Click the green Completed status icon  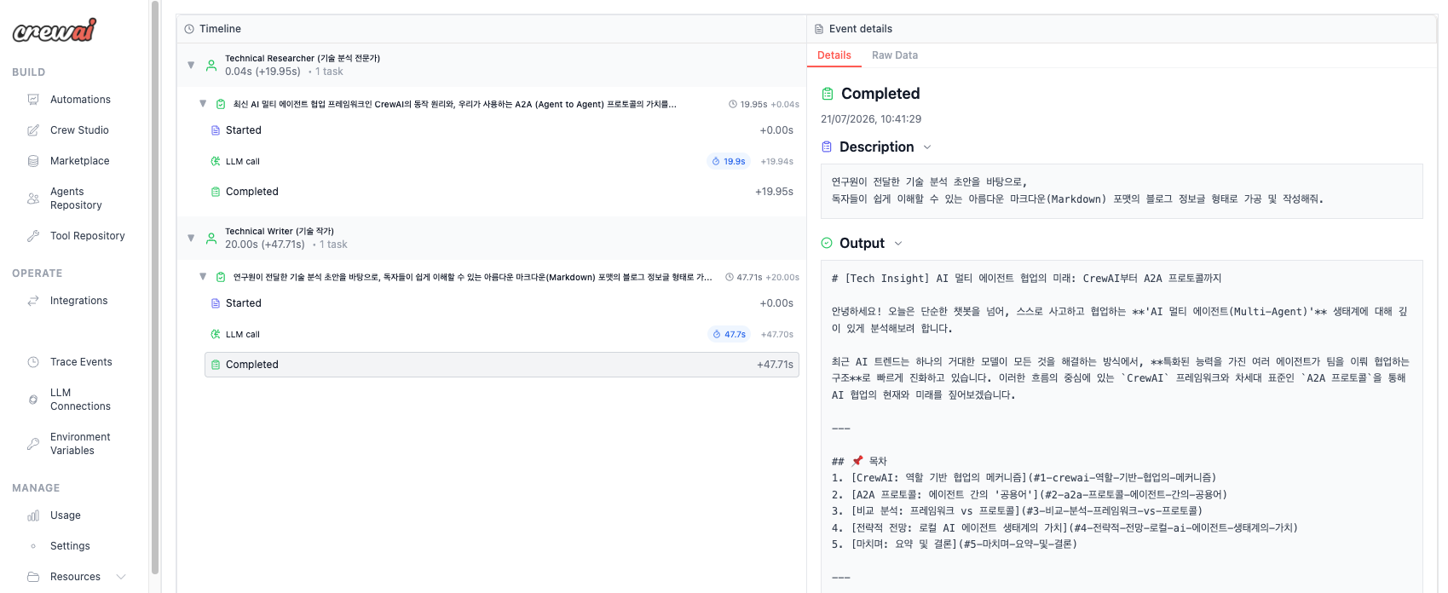click(x=827, y=94)
